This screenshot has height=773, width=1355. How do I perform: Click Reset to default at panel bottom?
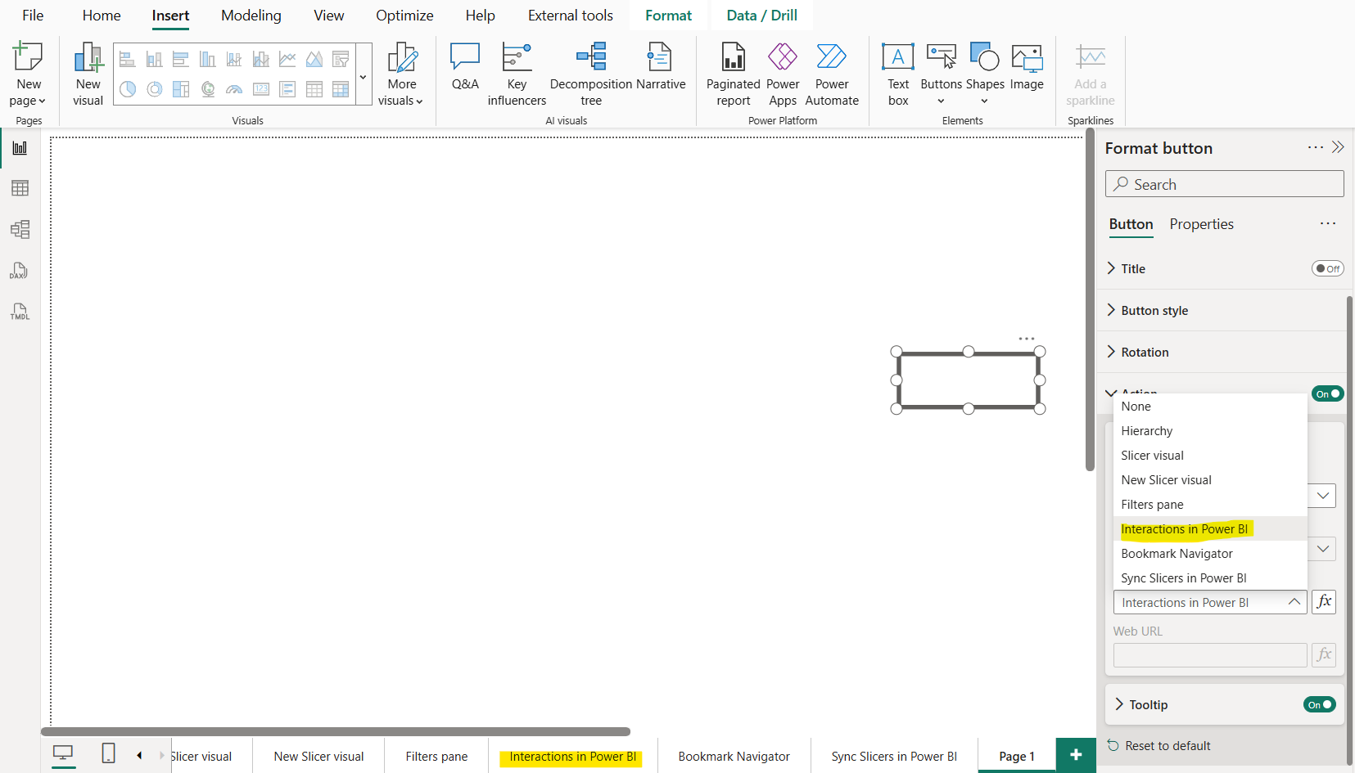pyautogui.click(x=1168, y=745)
